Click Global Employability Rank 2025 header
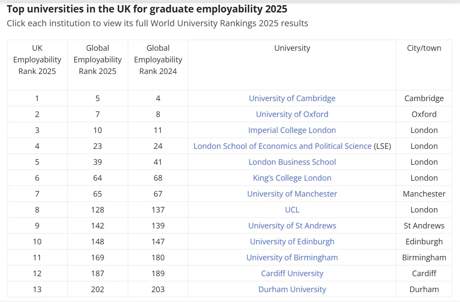The height and width of the screenshot is (302, 460). [98, 60]
